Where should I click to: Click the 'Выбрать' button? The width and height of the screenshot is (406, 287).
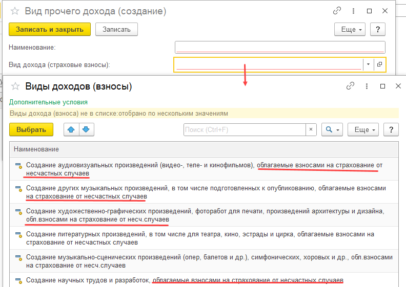(x=31, y=129)
